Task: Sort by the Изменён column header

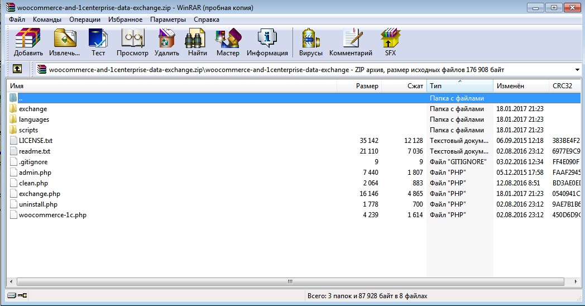Action: [521, 86]
